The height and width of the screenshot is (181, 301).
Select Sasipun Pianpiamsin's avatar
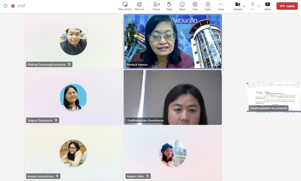[73, 97]
